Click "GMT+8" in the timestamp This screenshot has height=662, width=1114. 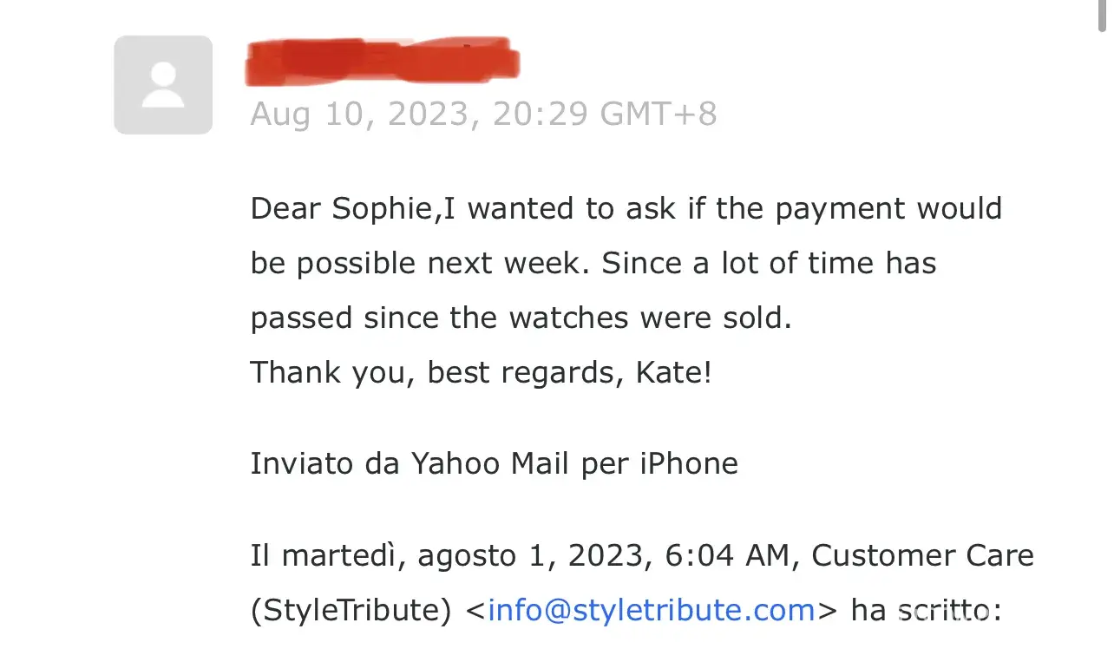659,115
